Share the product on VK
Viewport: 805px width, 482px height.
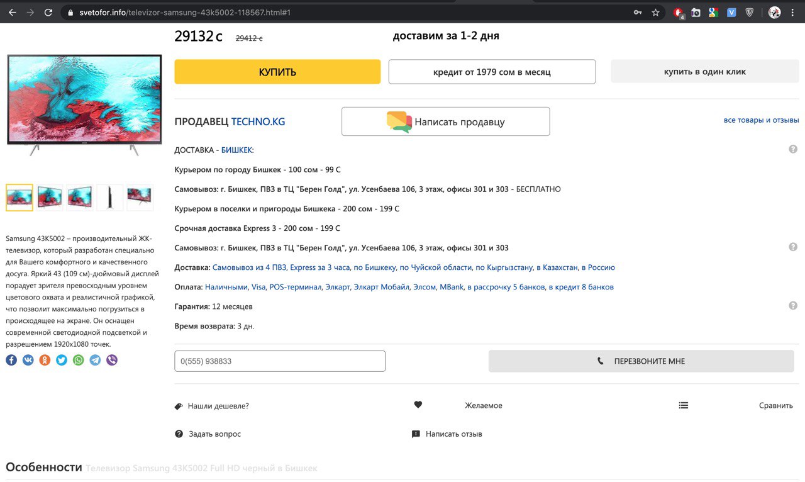[28, 360]
